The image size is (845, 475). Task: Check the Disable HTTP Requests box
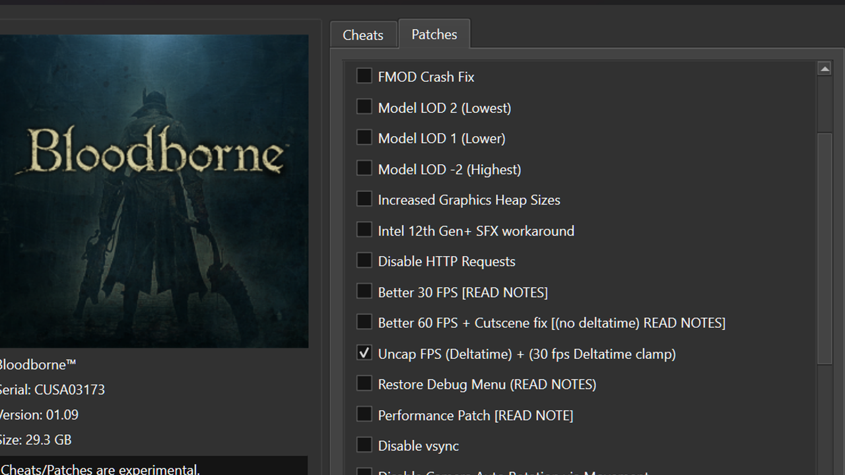point(364,261)
